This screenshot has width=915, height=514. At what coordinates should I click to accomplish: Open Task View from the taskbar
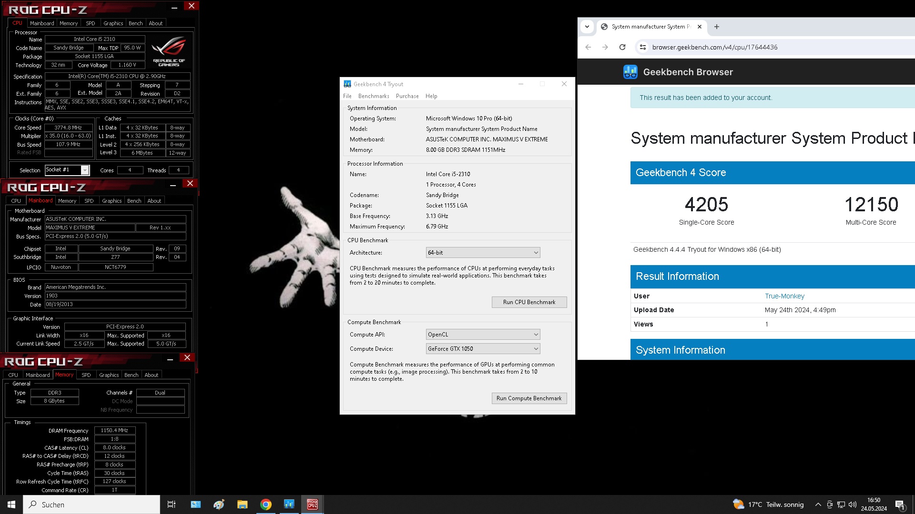[172, 504]
